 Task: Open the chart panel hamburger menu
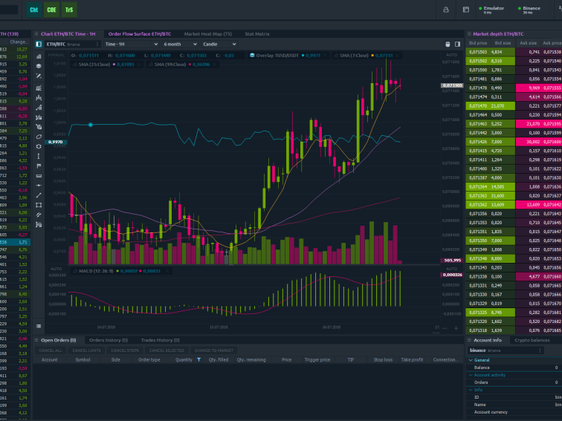coord(36,34)
